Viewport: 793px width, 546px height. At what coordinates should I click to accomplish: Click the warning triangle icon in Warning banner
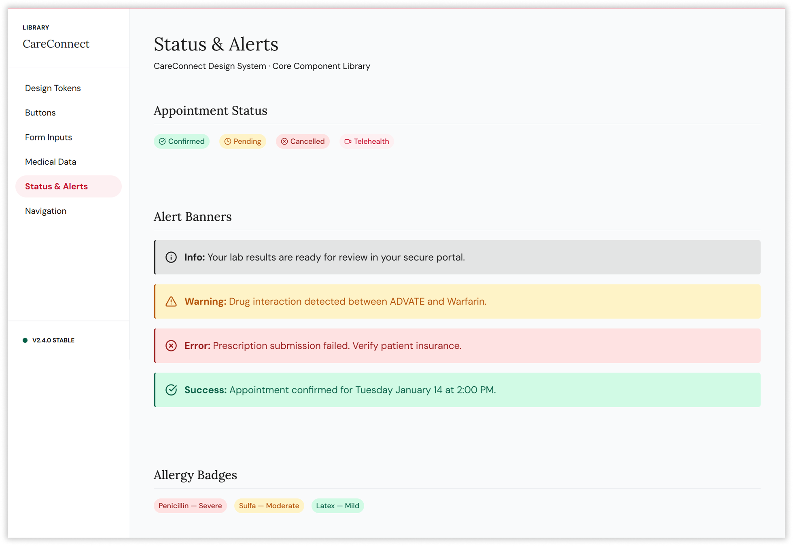tap(171, 302)
